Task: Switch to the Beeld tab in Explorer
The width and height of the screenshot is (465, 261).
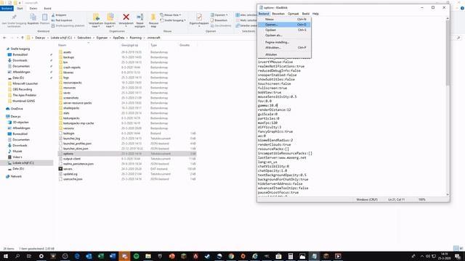Action: [47, 8]
